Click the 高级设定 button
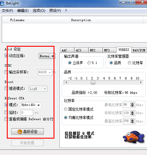Image resolution: width=147 pixels, height=155 pixels. [x=28, y=131]
